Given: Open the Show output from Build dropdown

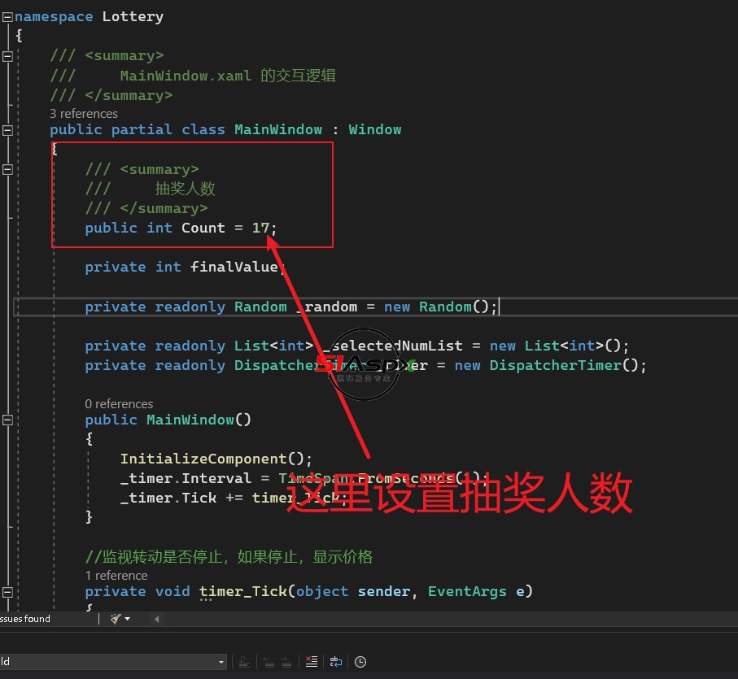Looking at the screenshot, I should click(x=221, y=662).
